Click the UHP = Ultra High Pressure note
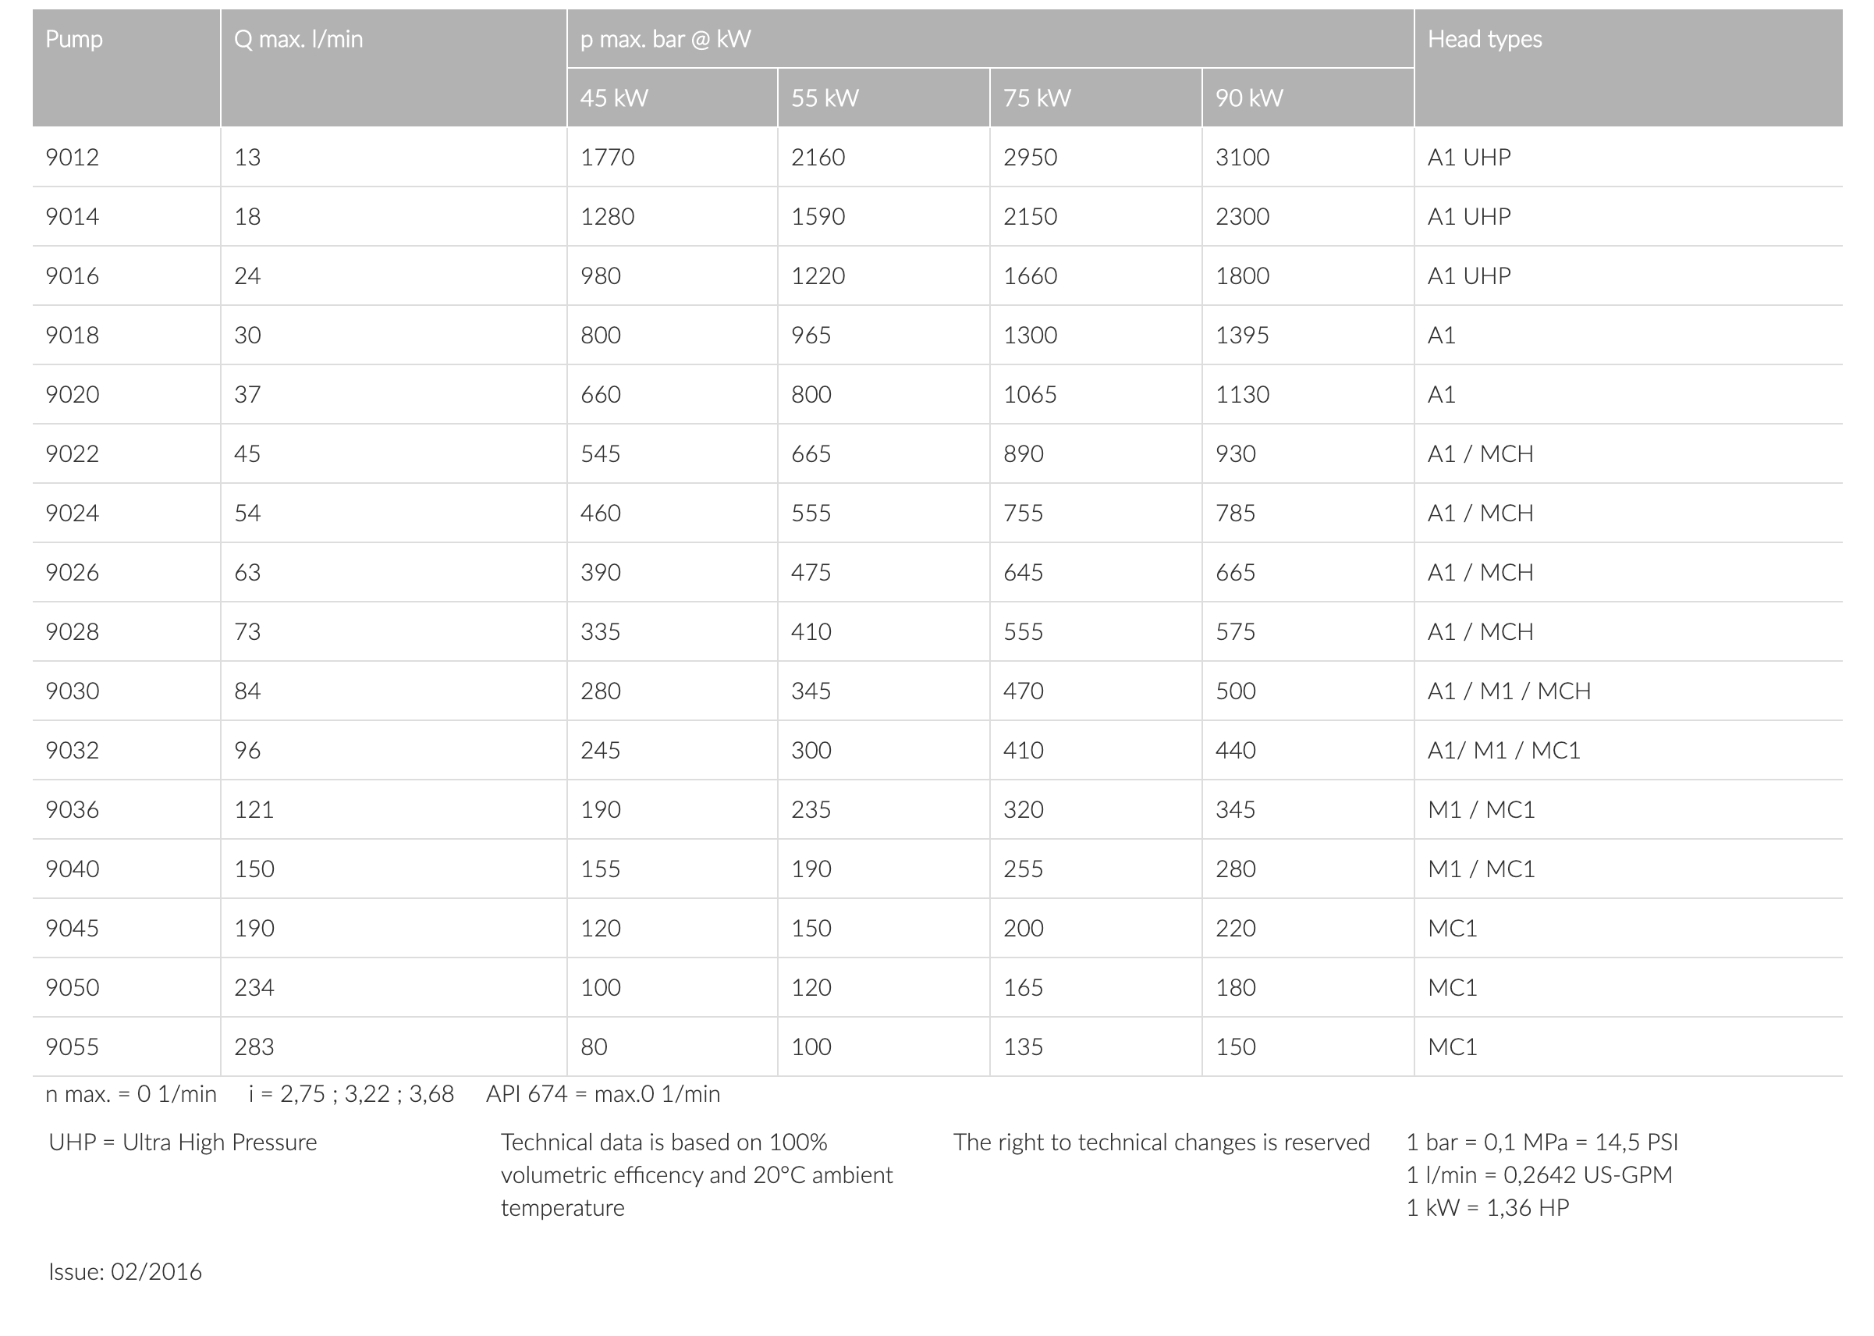The image size is (1874, 1336). pyautogui.click(x=183, y=1142)
